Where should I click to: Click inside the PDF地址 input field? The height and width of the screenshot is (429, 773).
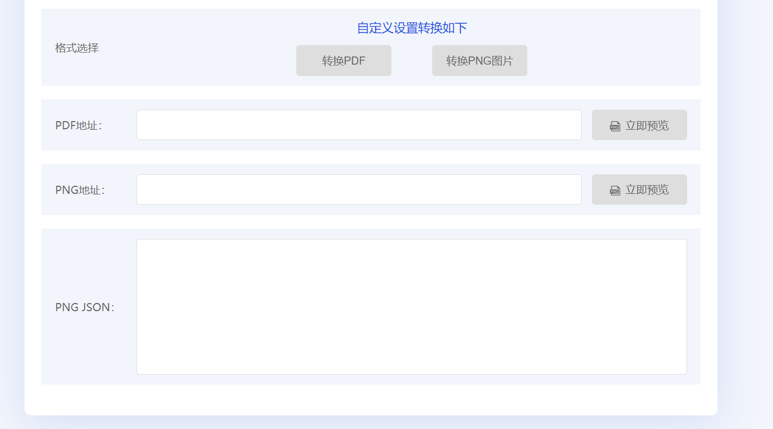[x=359, y=124]
